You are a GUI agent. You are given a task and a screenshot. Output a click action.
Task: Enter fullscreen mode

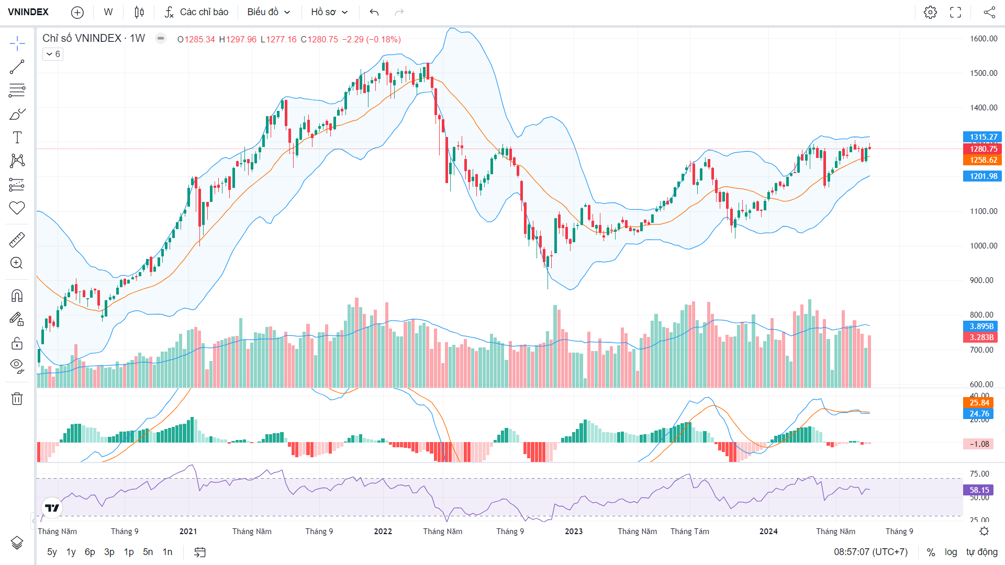pyautogui.click(x=956, y=12)
